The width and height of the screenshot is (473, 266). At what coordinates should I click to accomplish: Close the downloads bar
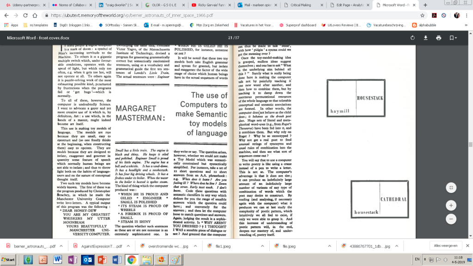click(467, 246)
